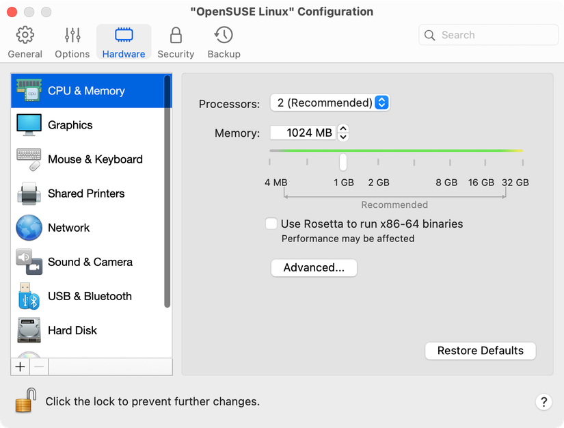Open Advanced CPU settings
The width and height of the screenshot is (564, 428).
click(x=314, y=267)
